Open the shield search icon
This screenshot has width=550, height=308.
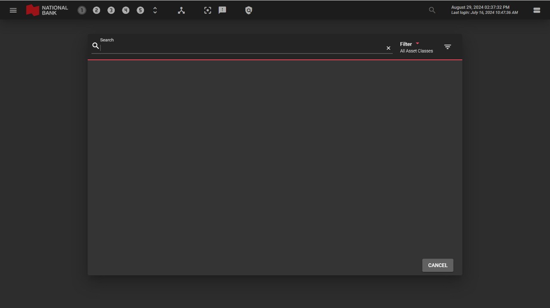(248, 10)
